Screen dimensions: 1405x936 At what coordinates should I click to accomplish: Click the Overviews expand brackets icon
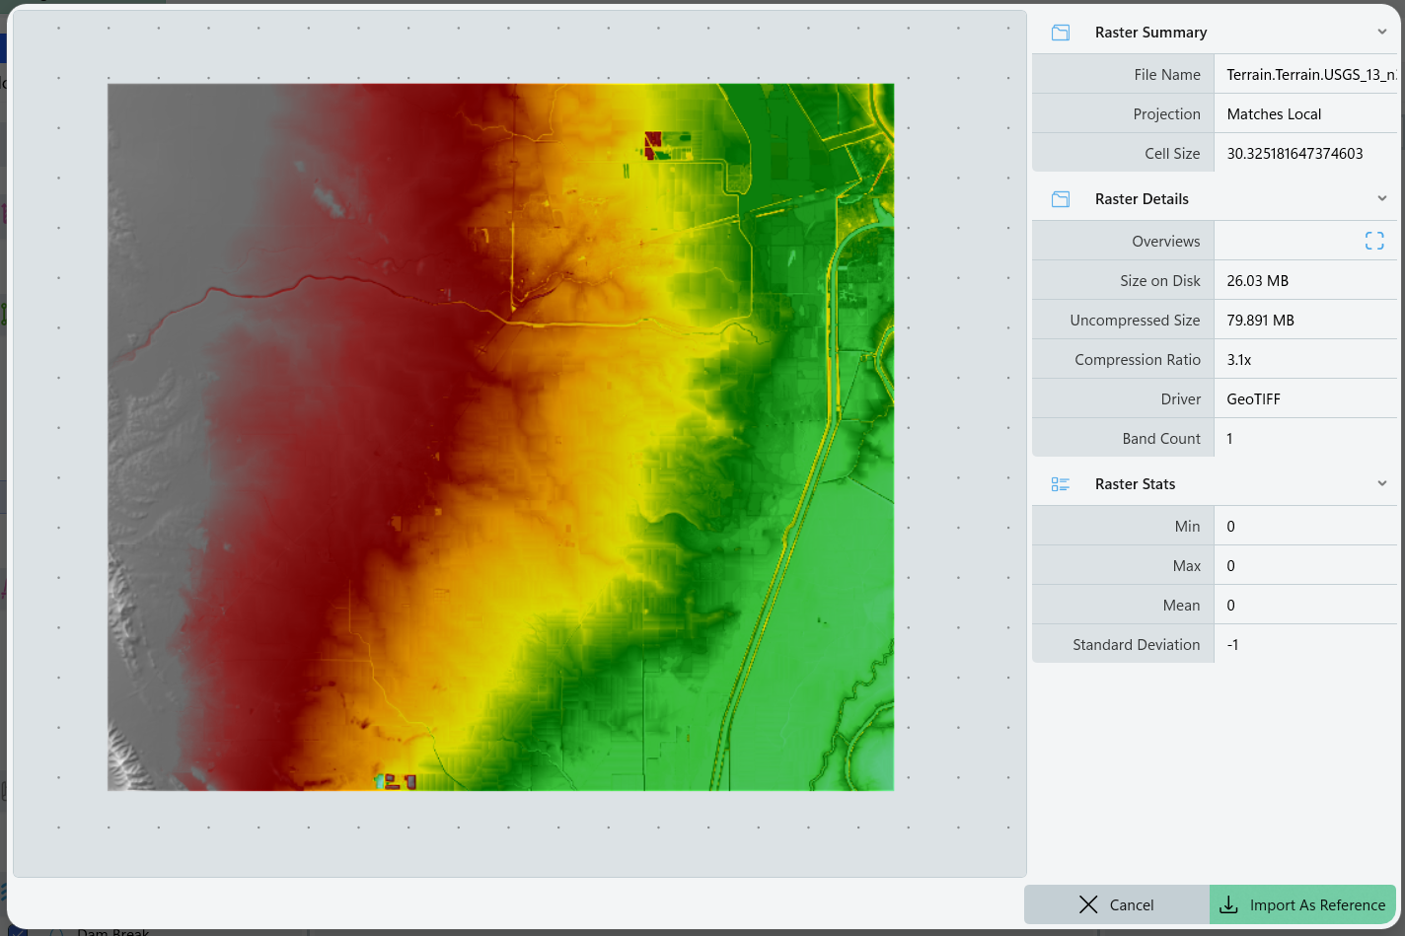(1374, 241)
